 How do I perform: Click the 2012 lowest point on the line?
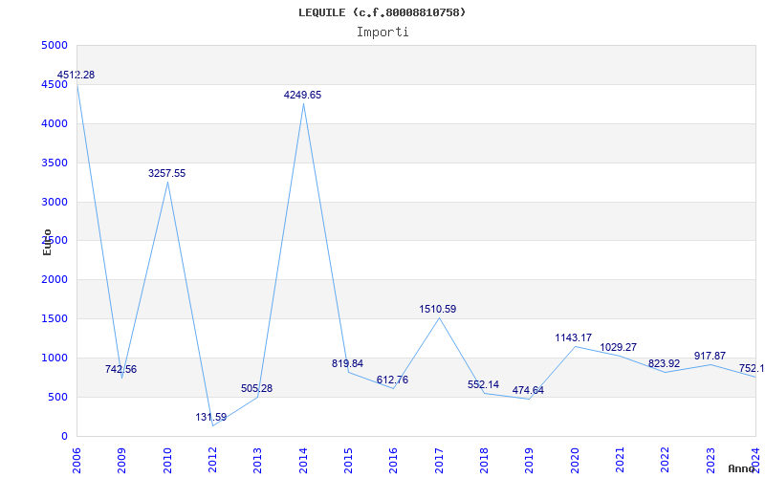point(212,425)
